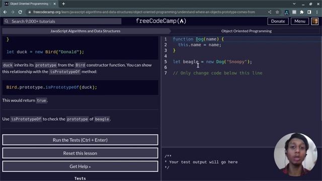
Task: Click the test output console text
Action: (201, 162)
